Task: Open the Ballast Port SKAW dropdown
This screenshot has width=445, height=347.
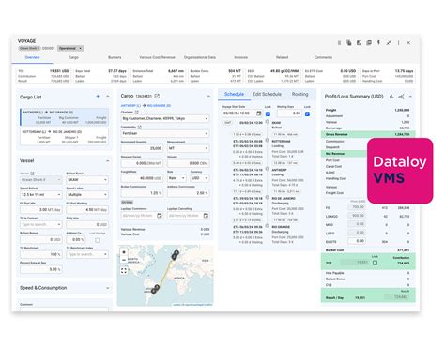Action: coord(87,180)
